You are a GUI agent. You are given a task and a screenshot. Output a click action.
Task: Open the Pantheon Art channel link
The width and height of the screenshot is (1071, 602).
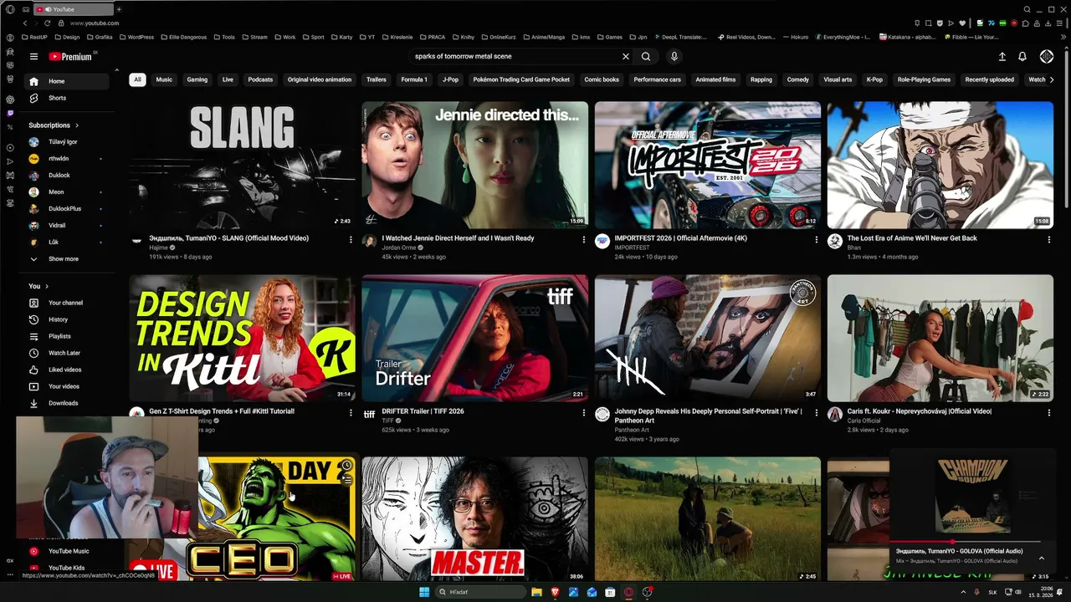point(632,430)
